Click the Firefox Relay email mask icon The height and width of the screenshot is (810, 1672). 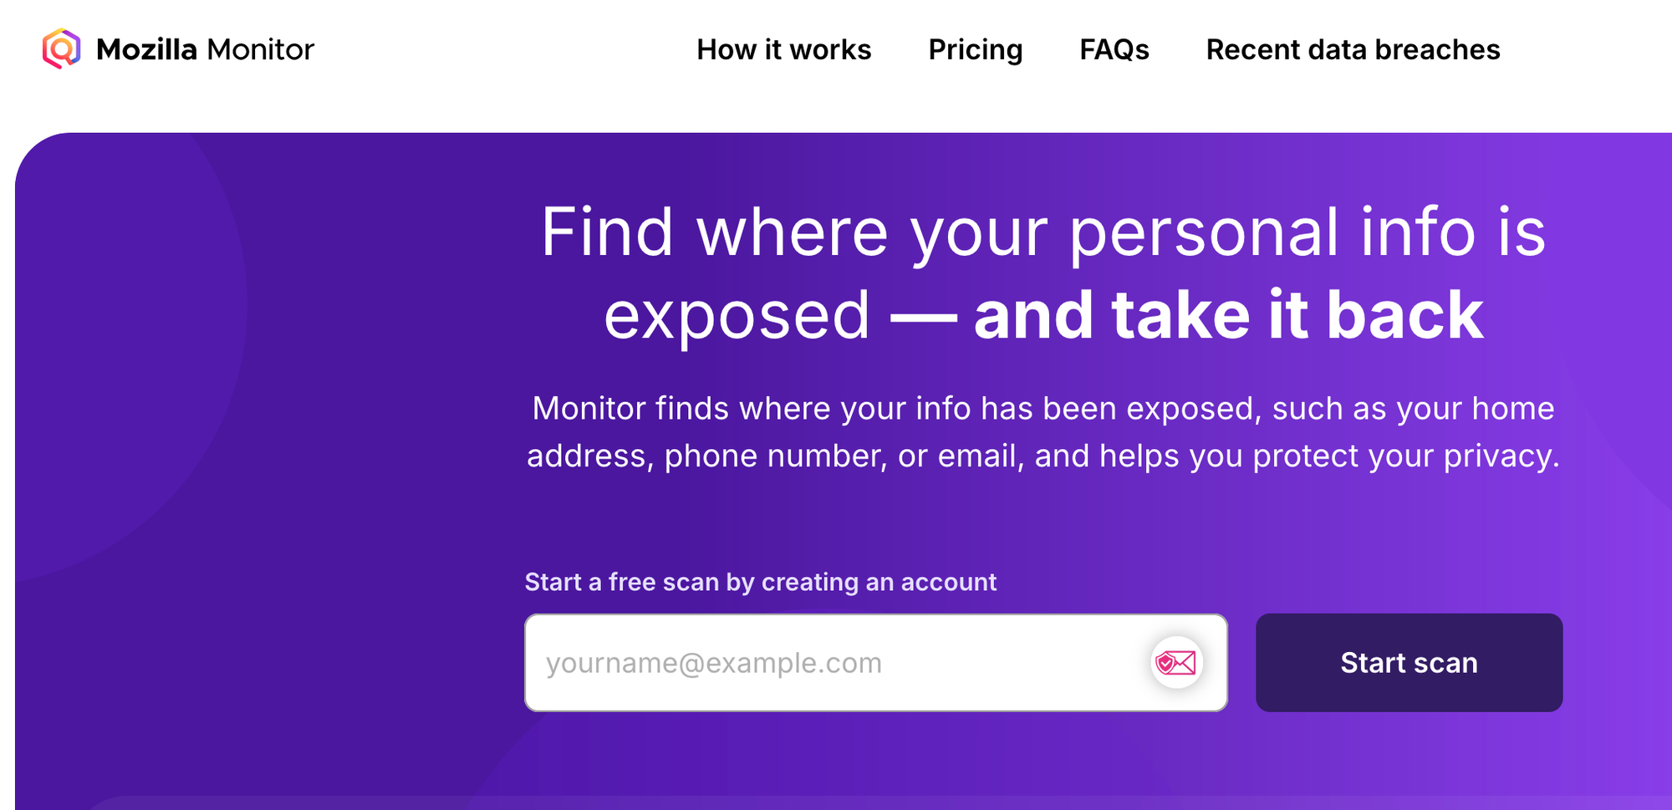tap(1176, 663)
